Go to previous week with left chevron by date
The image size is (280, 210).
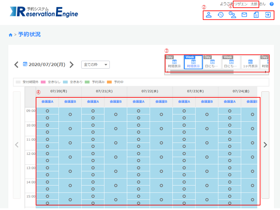pos(16,65)
